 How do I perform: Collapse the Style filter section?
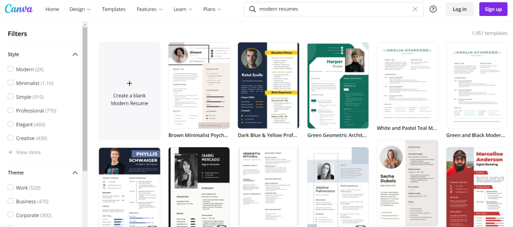[75, 54]
